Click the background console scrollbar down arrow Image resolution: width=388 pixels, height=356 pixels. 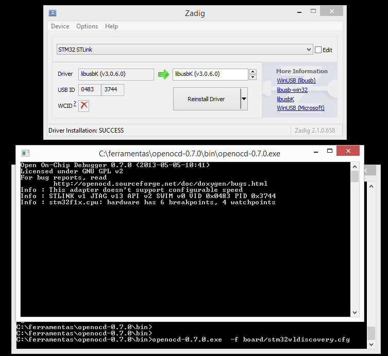(371, 344)
